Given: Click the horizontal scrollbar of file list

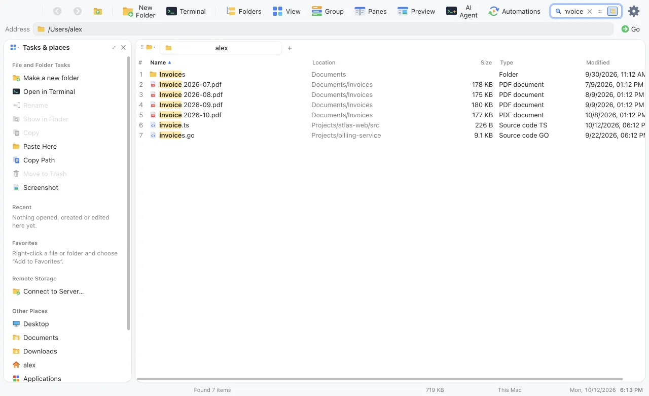Looking at the screenshot, I should [380, 379].
